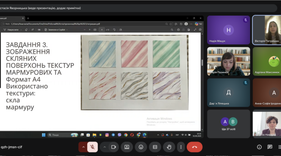Zoom in the PDF with plus icon

coord(90,30)
